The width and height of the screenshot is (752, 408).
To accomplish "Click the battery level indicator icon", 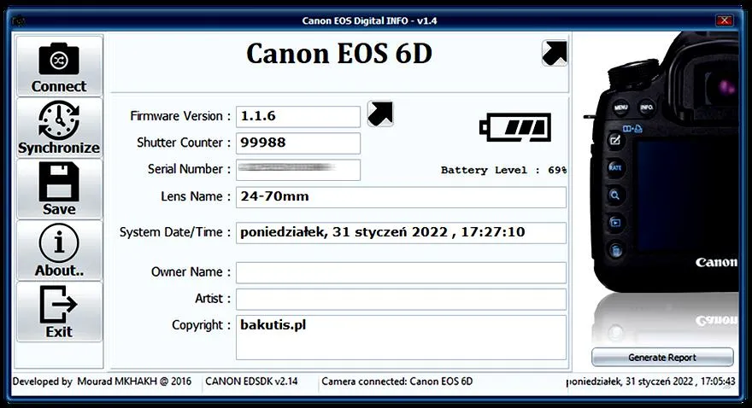I will (515, 127).
